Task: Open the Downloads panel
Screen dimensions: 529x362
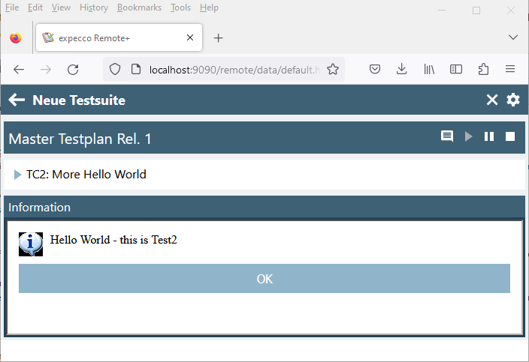Action: pyautogui.click(x=402, y=69)
